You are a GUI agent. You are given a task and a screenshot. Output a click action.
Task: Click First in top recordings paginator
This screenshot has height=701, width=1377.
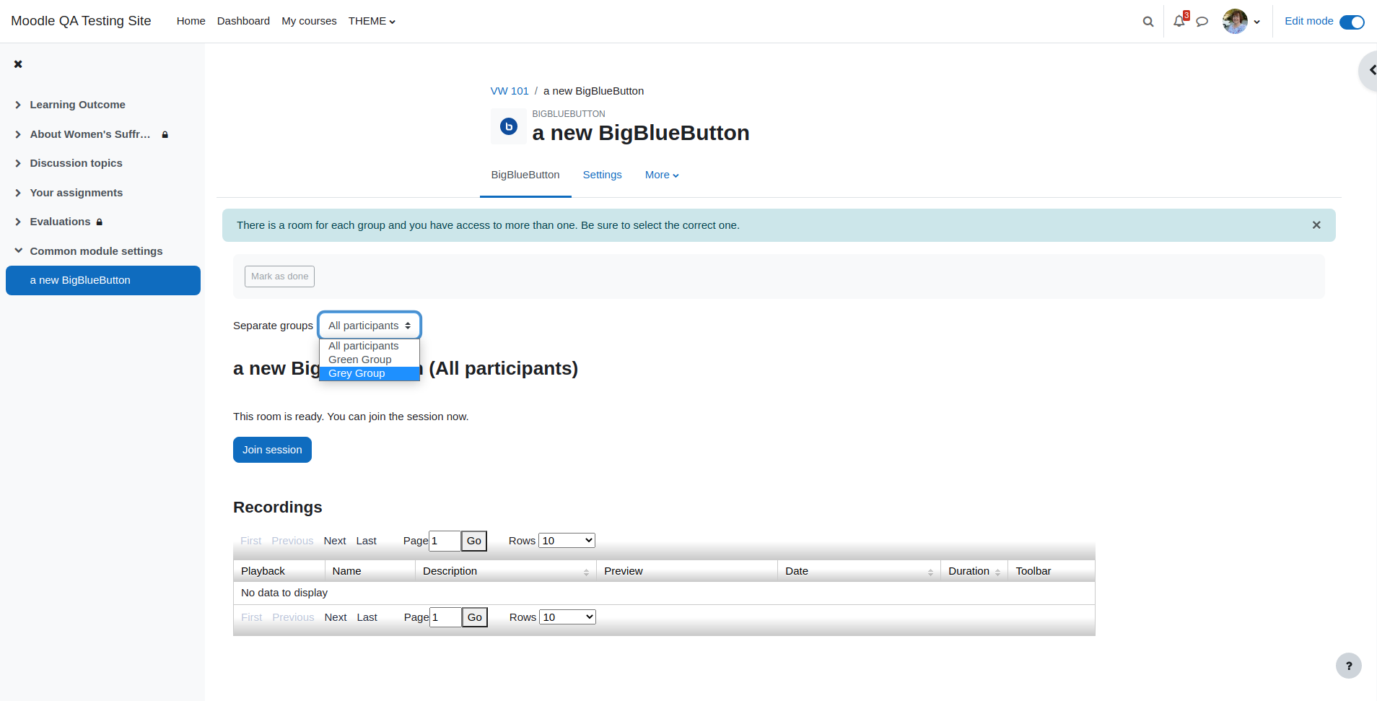[x=251, y=541]
